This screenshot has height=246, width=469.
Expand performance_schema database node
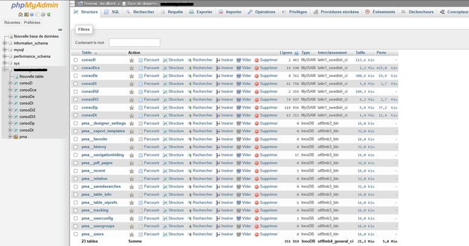pos(4,56)
